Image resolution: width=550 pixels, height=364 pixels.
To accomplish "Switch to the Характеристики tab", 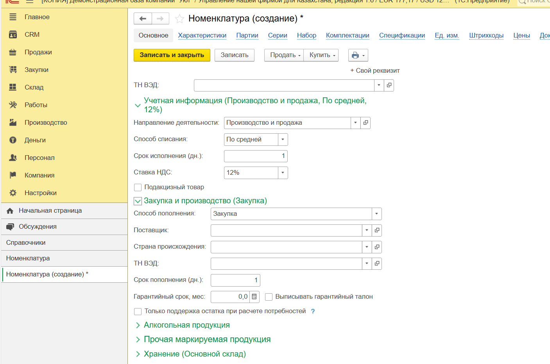I will 202,35.
